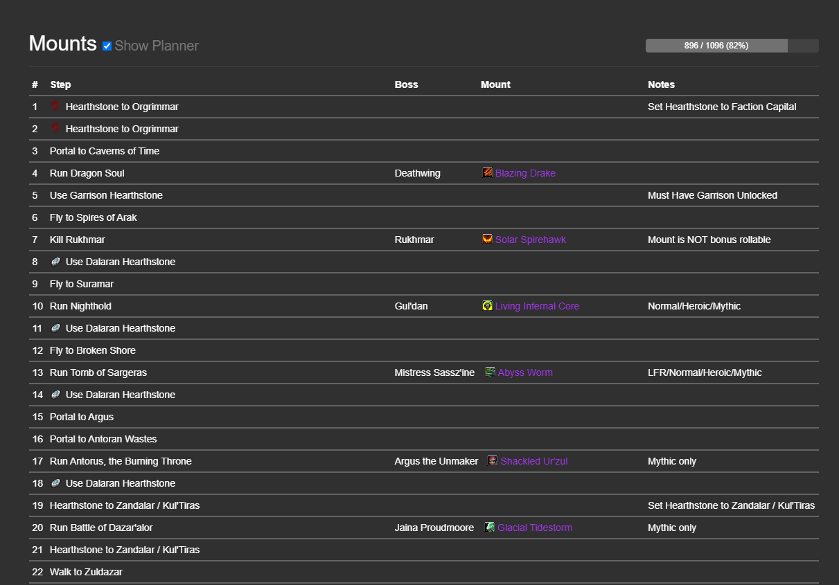Click the Boss column header

(x=407, y=84)
